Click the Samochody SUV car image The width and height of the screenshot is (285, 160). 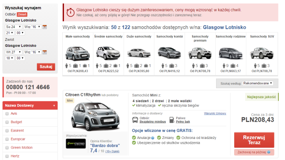(262, 53)
